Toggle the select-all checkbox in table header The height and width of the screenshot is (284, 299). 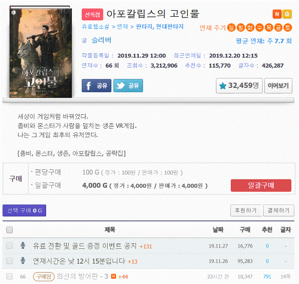(x=10, y=230)
